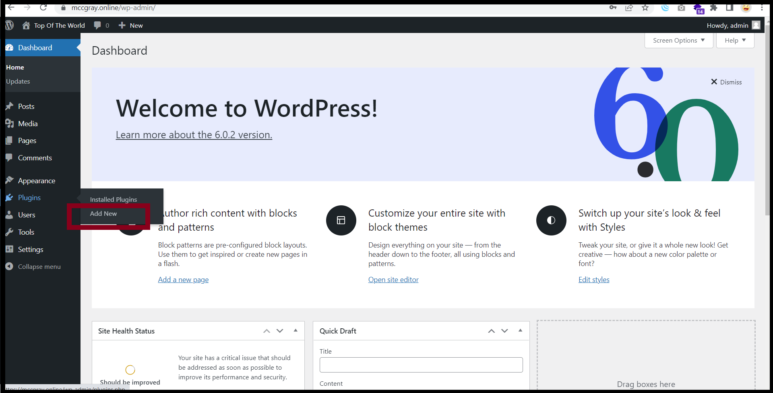This screenshot has height=393, width=773.
Task: Reload the page with browser refresh icon
Action: pos(43,8)
